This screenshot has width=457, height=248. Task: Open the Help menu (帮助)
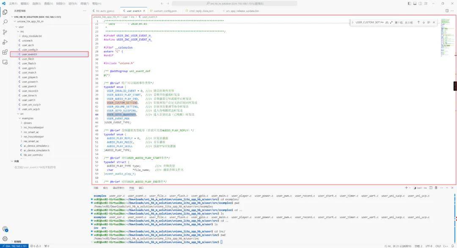point(96,3)
